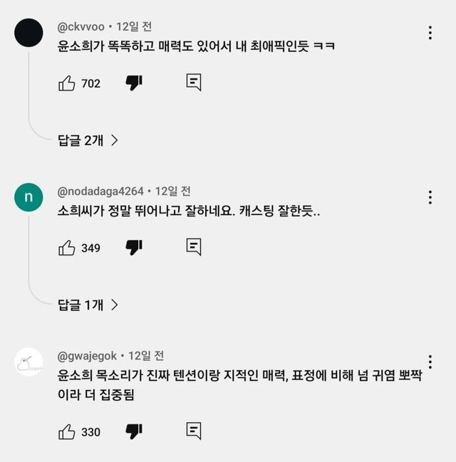456x462 pixels.
Task: View the @gwajegok white profile avatar
Action: (x=28, y=362)
